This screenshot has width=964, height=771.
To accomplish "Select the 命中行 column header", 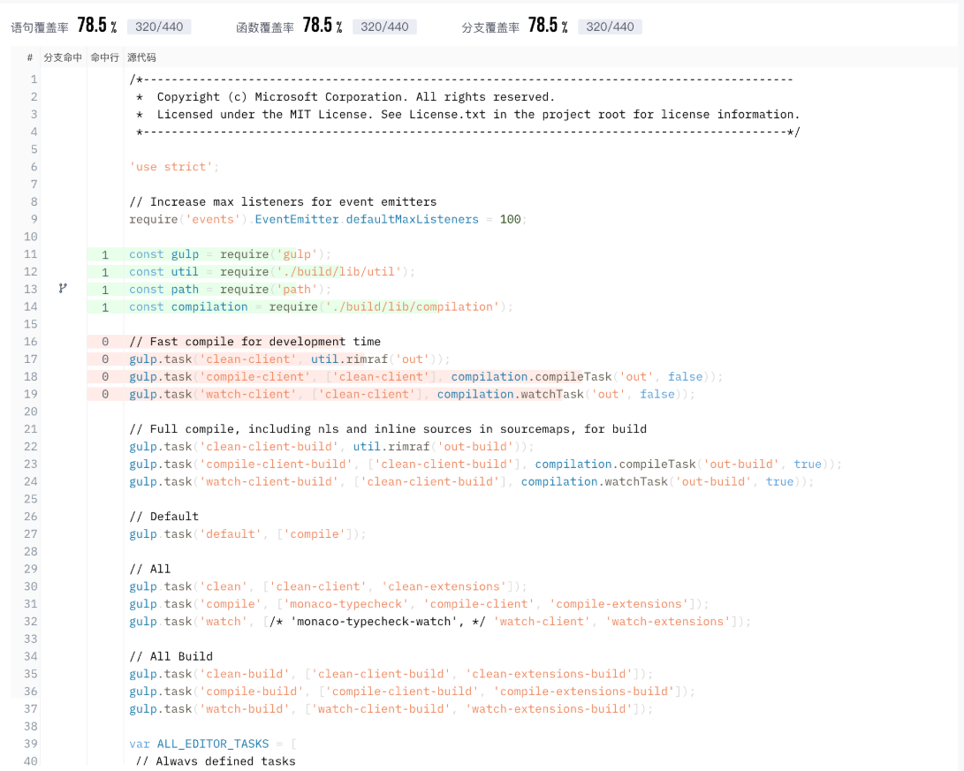I will point(104,57).
